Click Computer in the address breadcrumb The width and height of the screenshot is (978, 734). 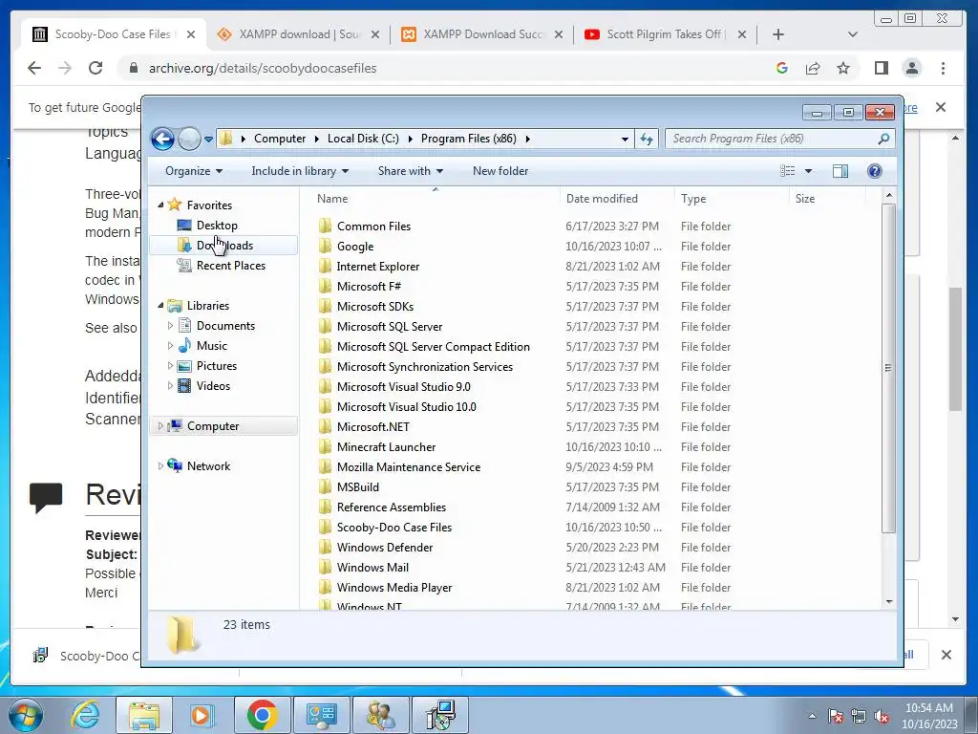tap(280, 139)
